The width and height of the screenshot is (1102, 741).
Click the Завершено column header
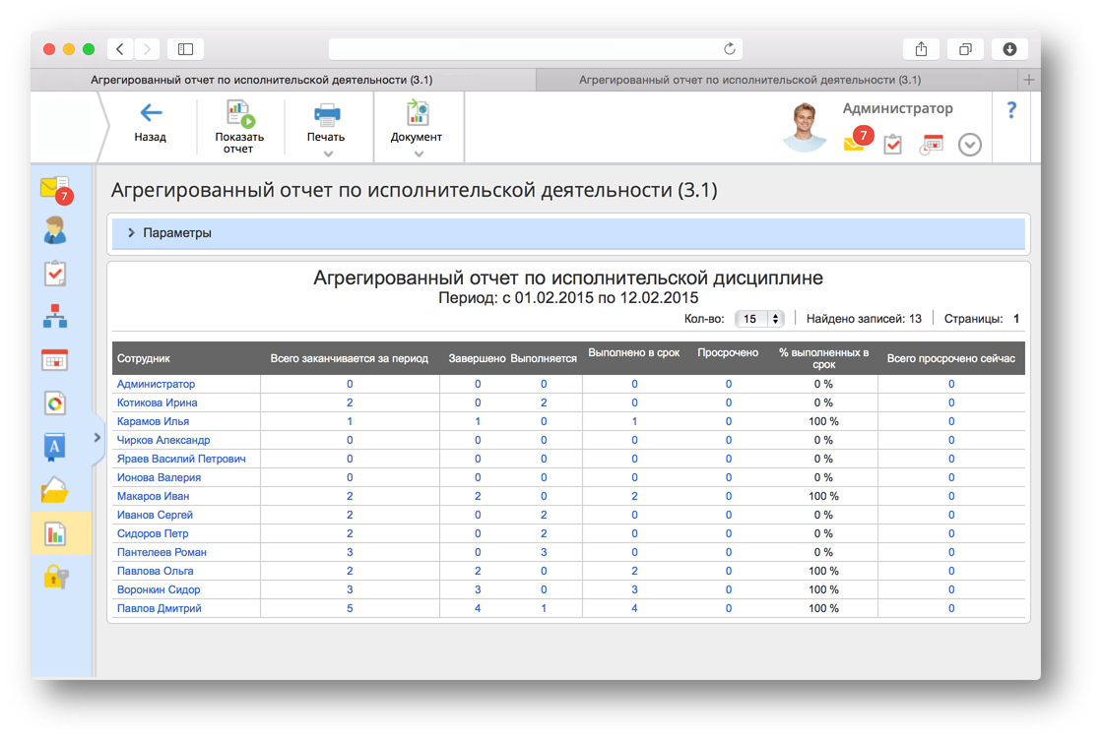[x=478, y=358]
